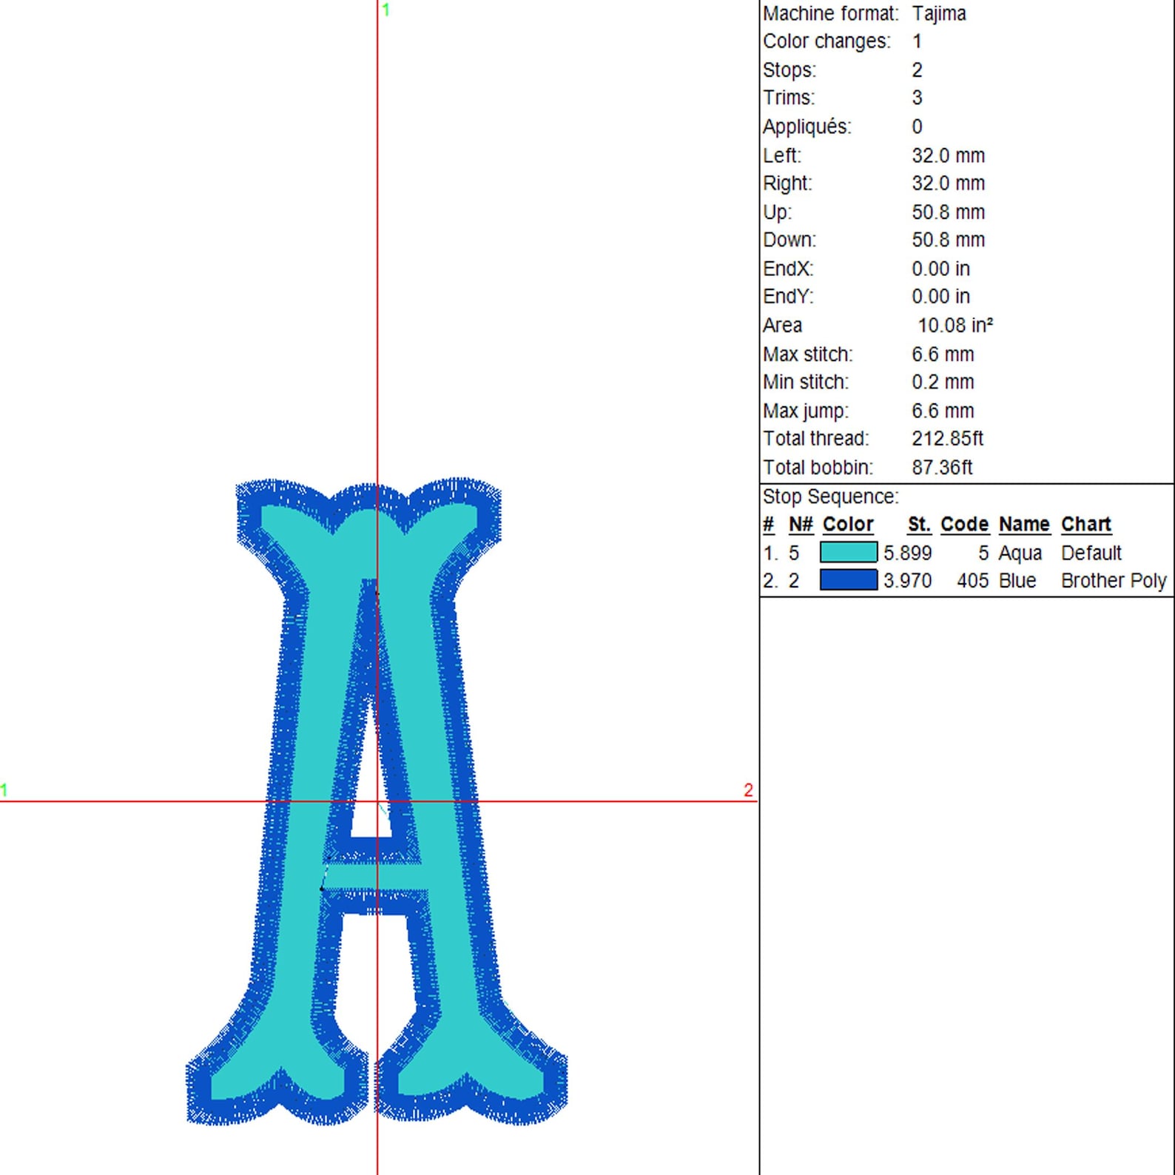Click the Appliqués label
Screen dimensions: 1175x1175
pyautogui.click(x=807, y=127)
